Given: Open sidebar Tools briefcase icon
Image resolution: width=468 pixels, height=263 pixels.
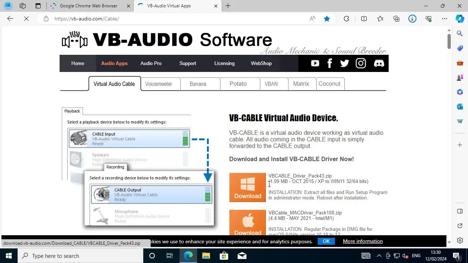Looking at the screenshot, I should pos(460,63).
